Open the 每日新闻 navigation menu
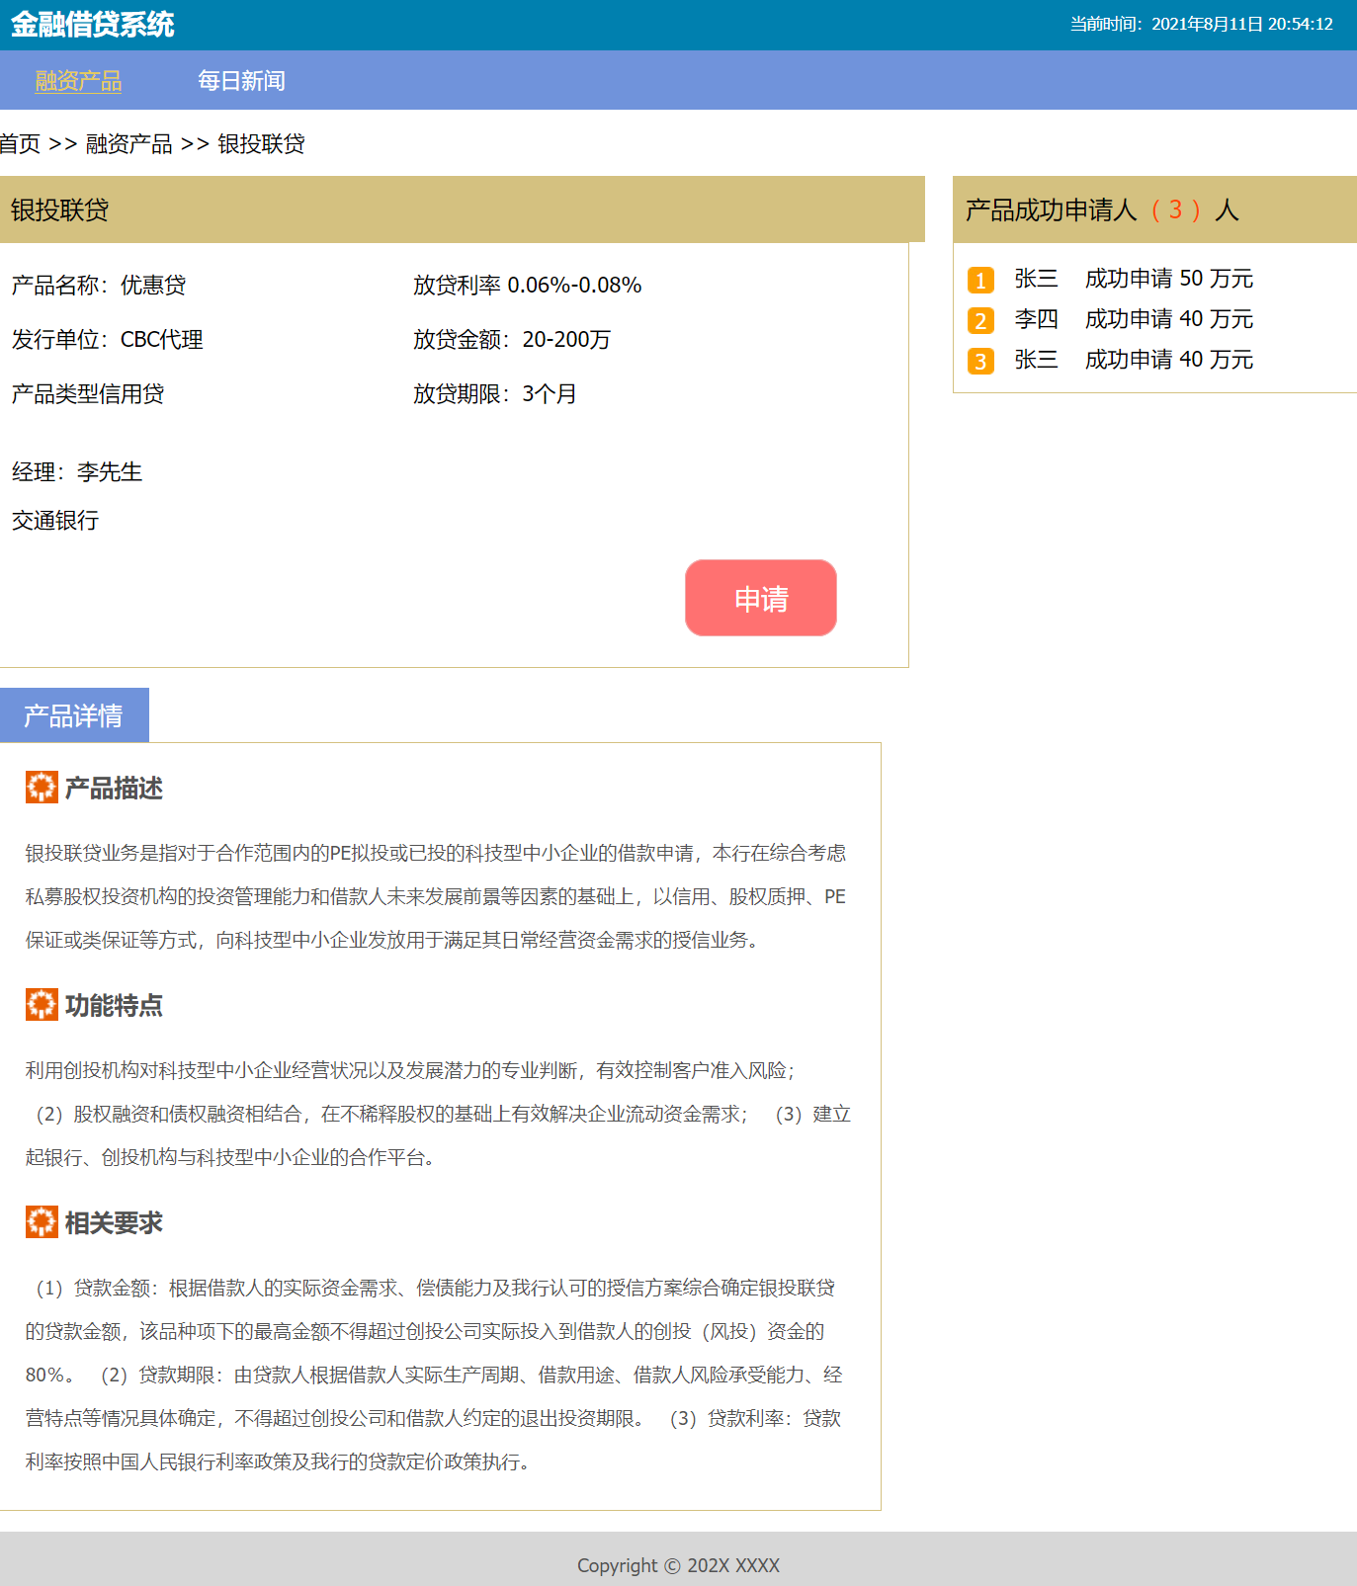Screen dimensions: 1357x1586 pos(241,81)
